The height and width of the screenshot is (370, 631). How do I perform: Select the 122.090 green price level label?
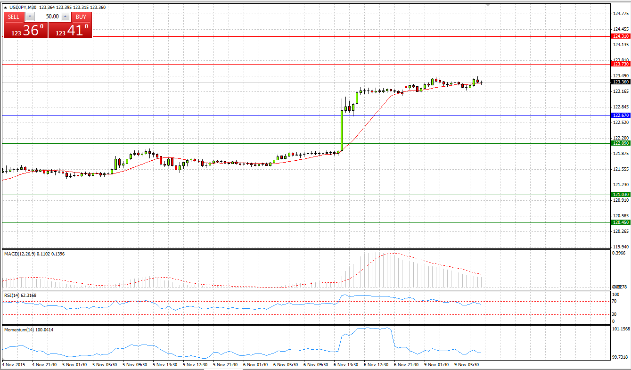pos(620,143)
